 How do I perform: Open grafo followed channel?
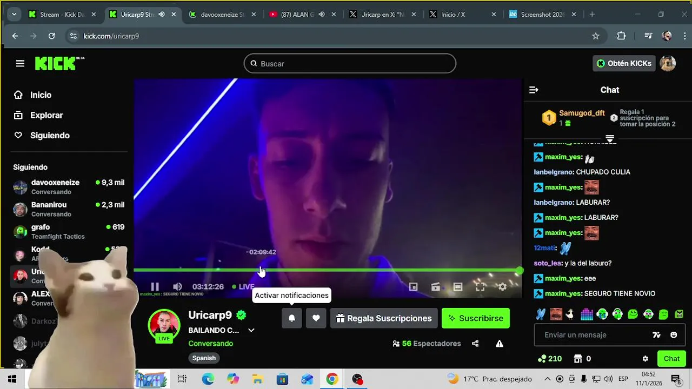69,231
